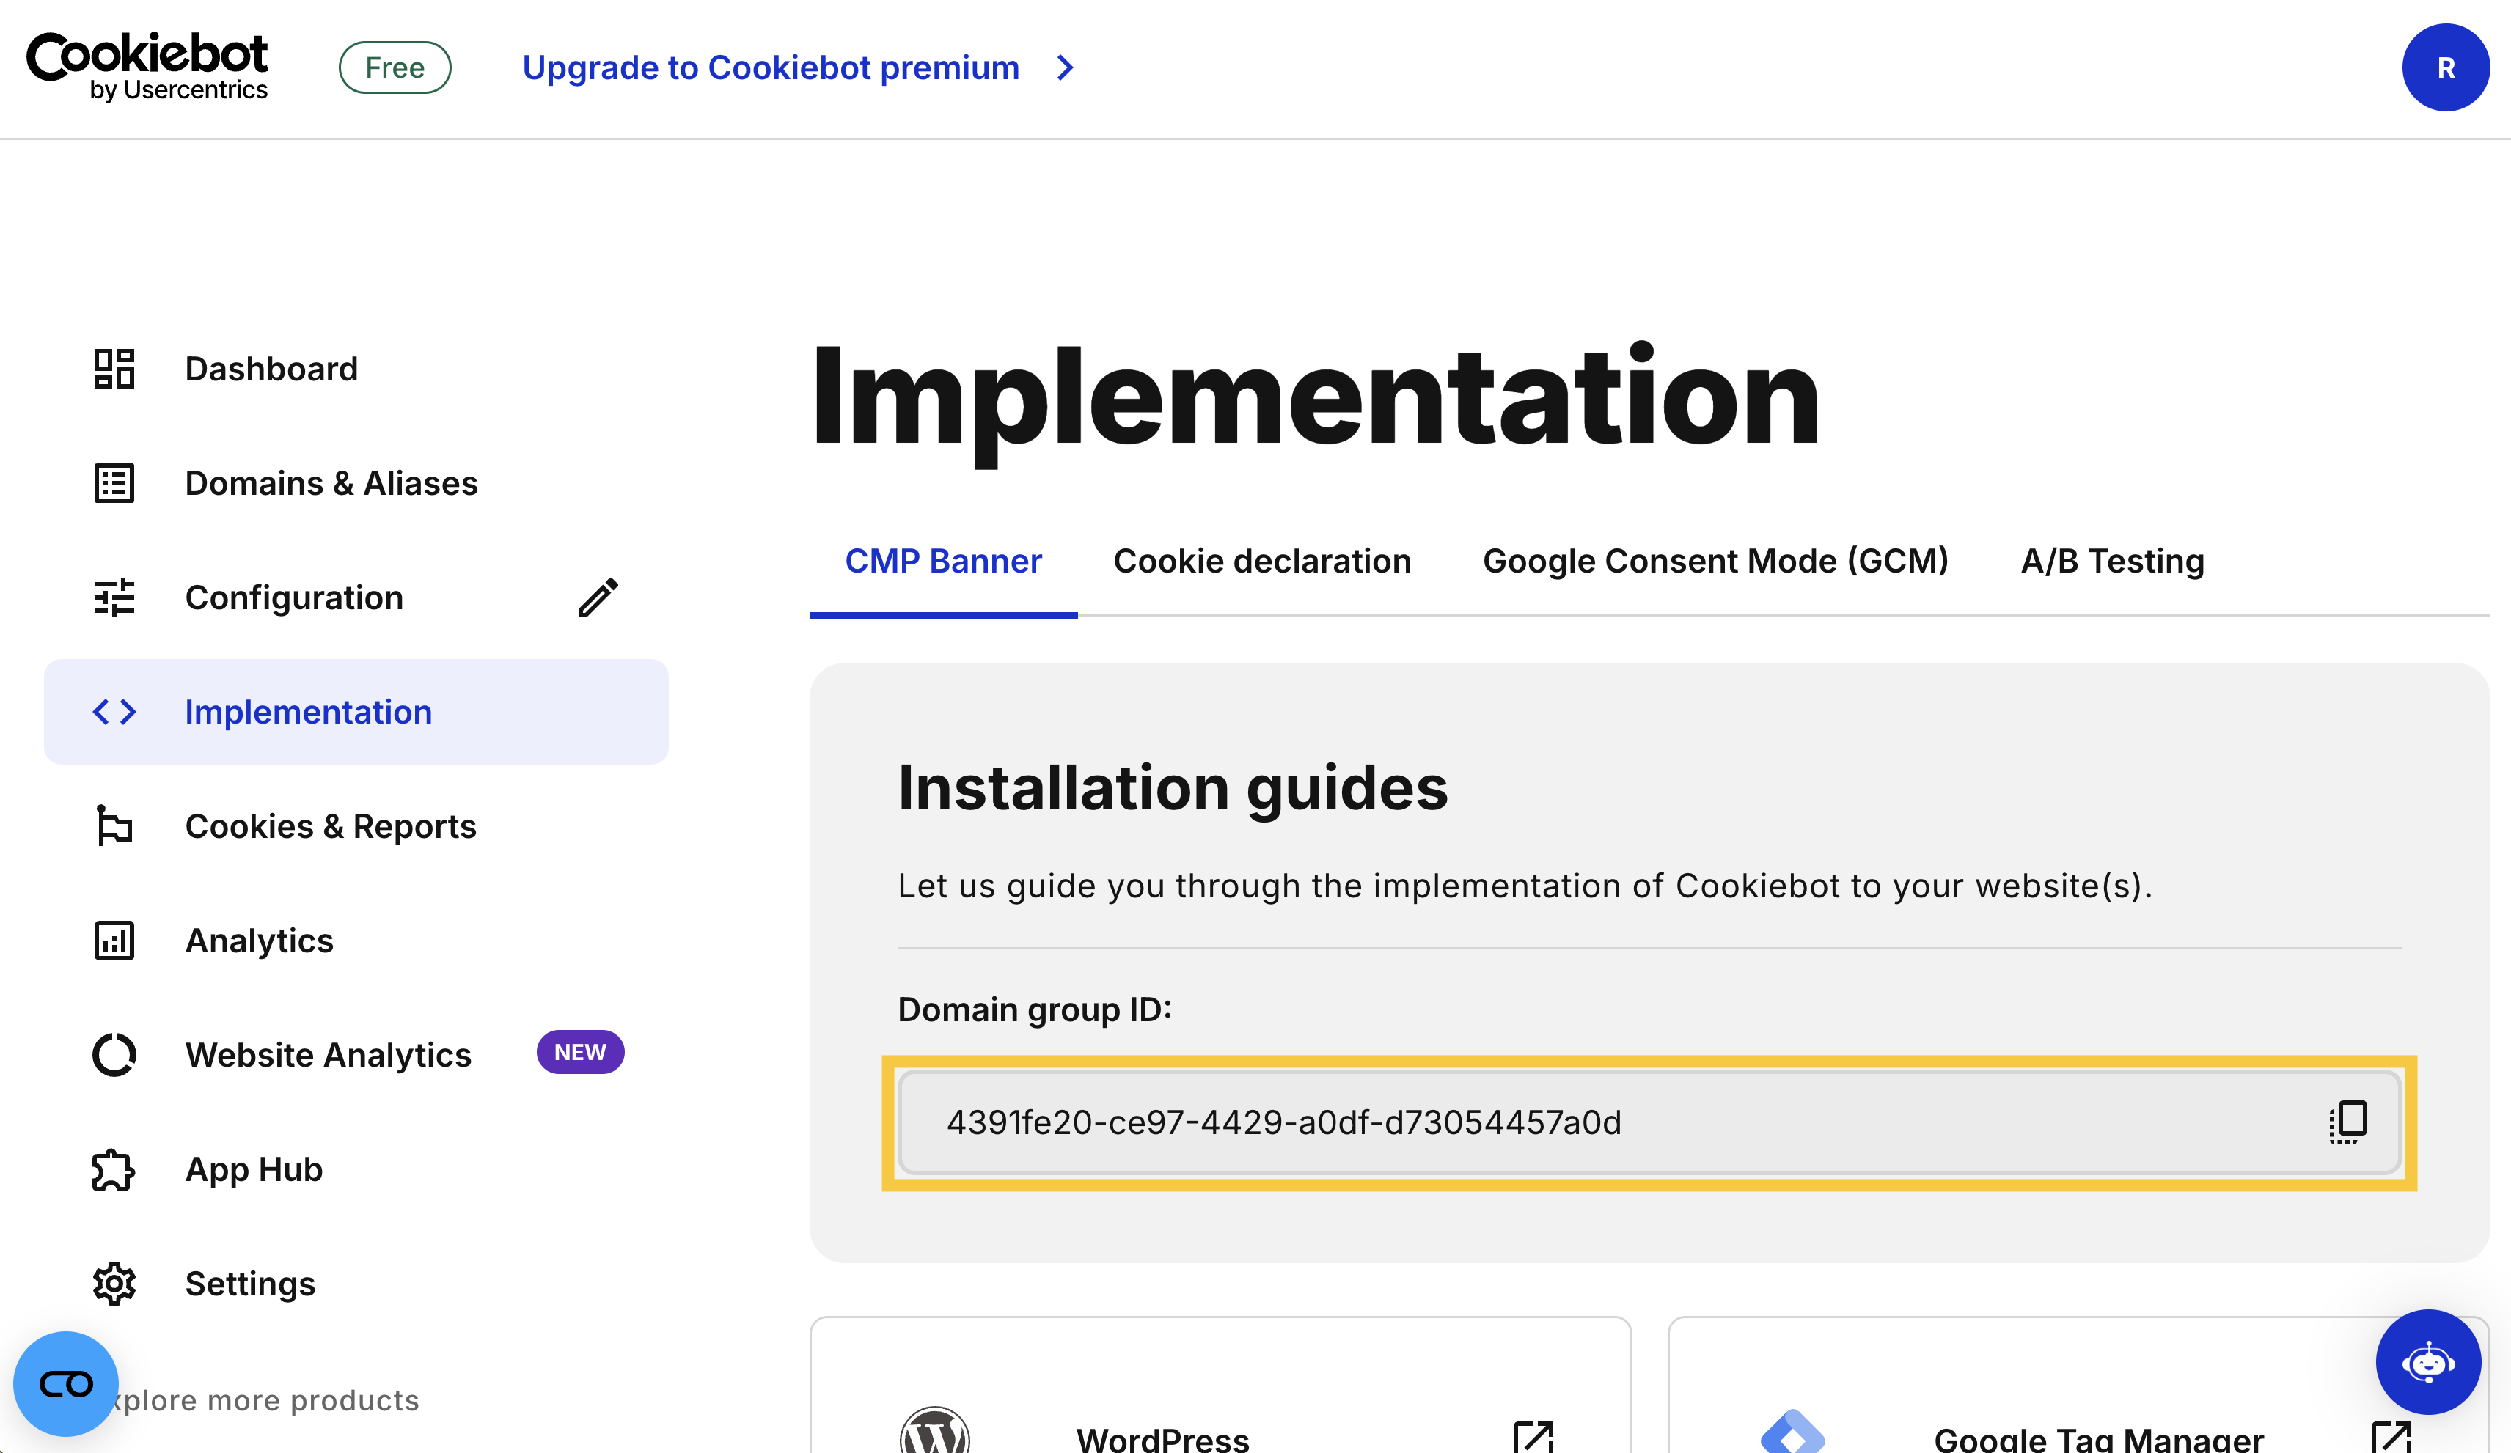Open Configuration in the sidebar
Screen dimensions: 2511x1453
pos(294,597)
